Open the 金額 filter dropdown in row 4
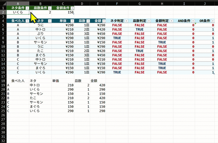 [104, 21]
